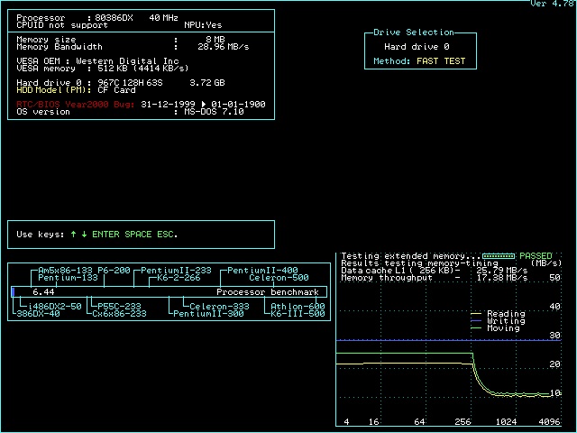The width and height of the screenshot is (577, 433).
Task: Click the Athlon-600 reference label
Action: pos(298,307)
